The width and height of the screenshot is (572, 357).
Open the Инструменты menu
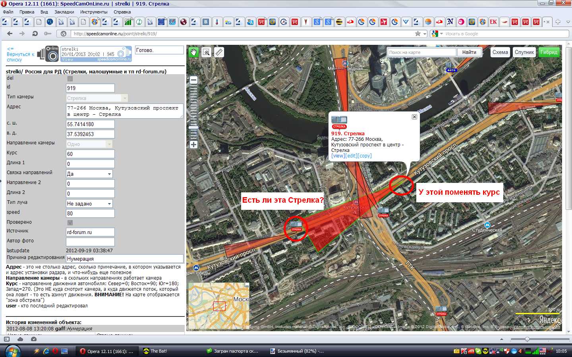pyautogui.click(x=94, y=12)
